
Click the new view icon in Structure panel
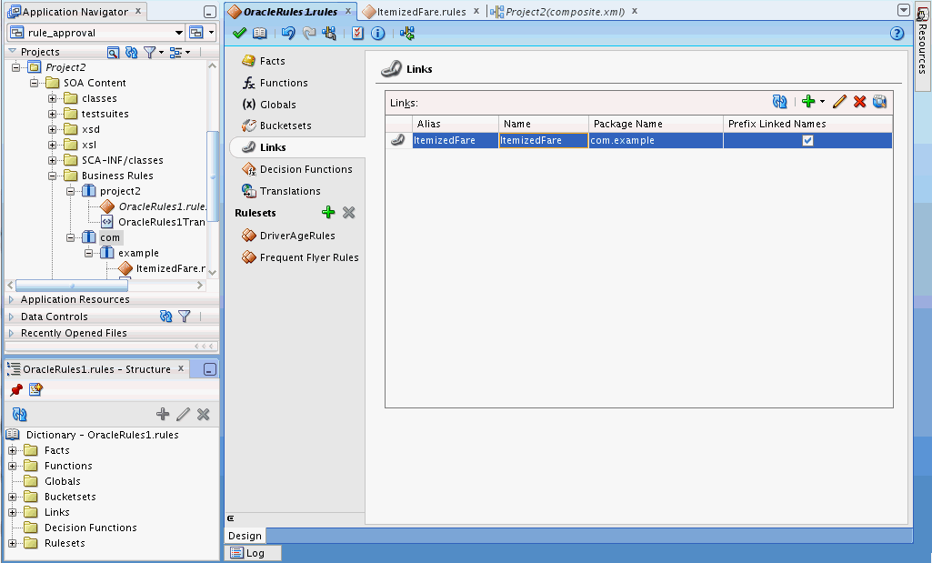click(35, 390)
